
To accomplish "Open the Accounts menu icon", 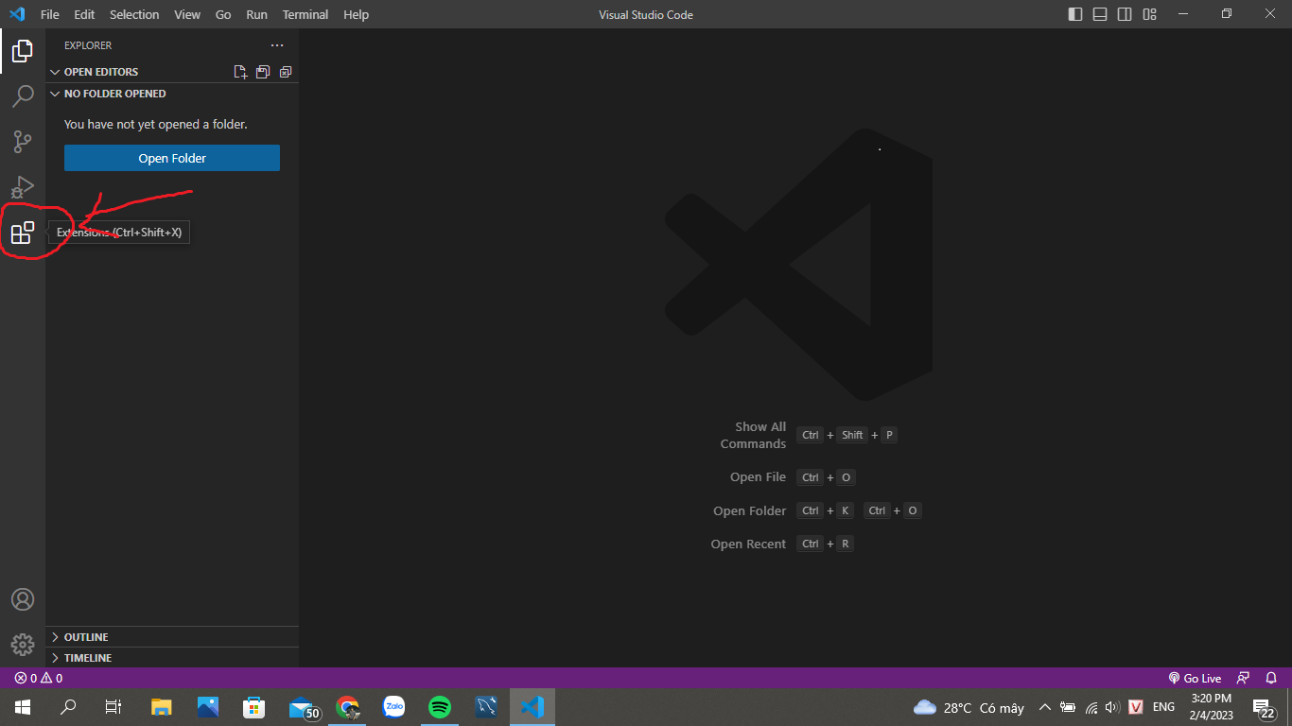I will coord(23,599).
